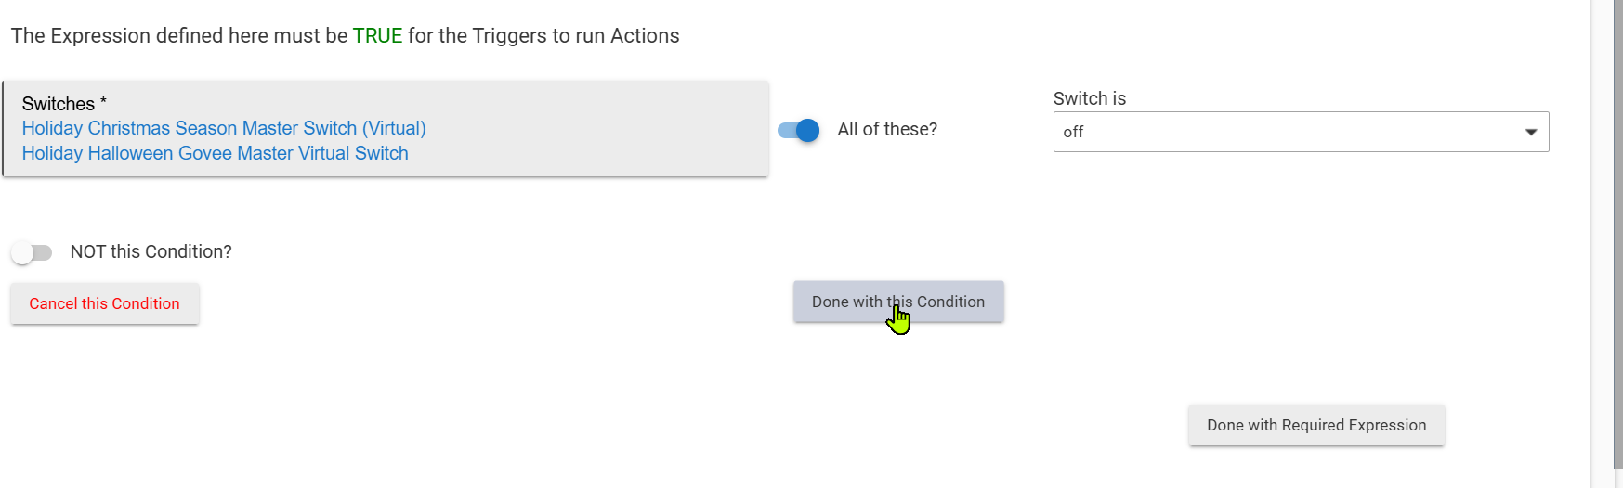Finish via Done with Required Expression button

1315,425
